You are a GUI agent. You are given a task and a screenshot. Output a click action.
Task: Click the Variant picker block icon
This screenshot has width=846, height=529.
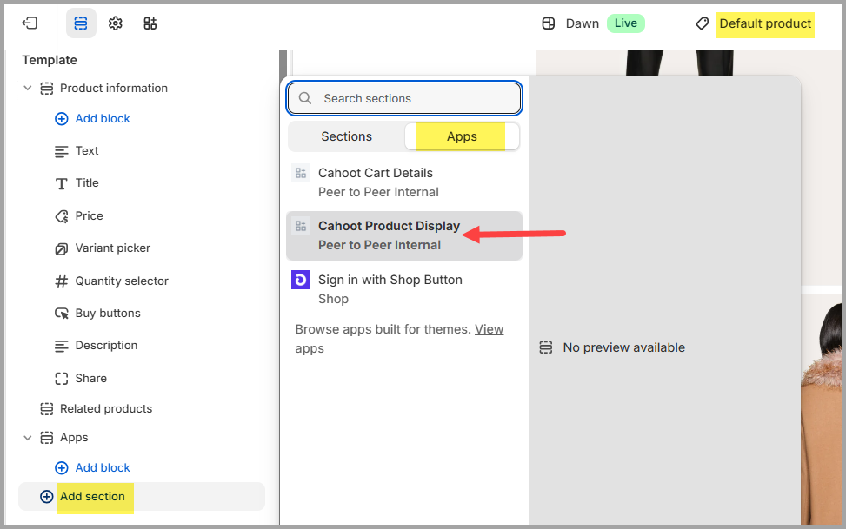62,248
